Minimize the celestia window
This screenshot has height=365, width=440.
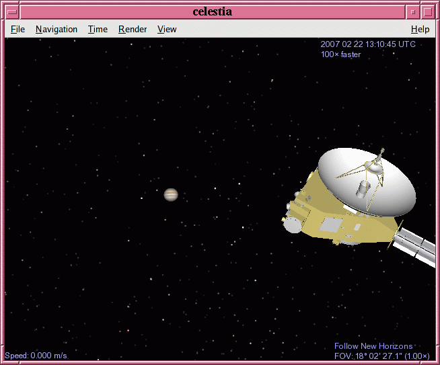412,11
